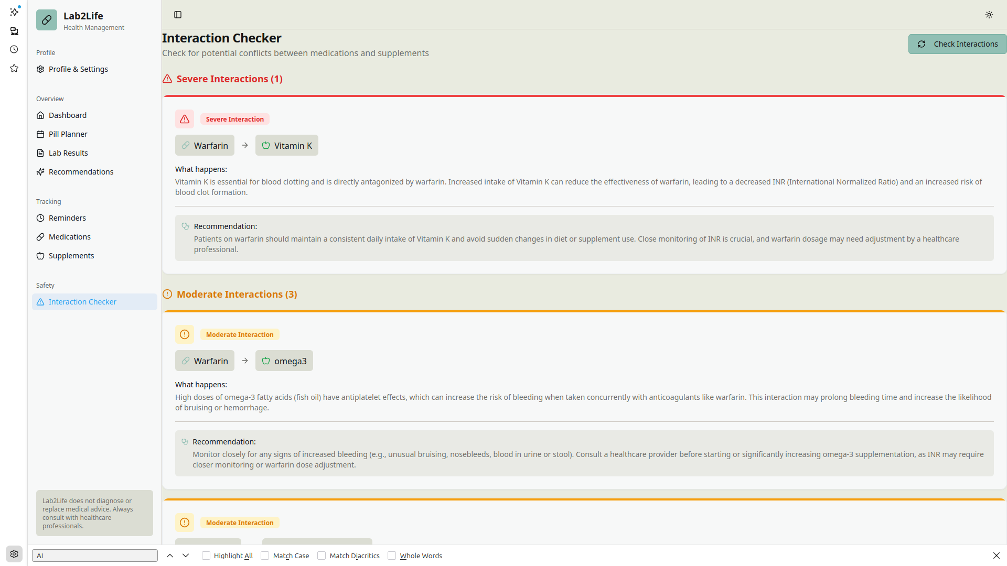Close the find bar

996,556
